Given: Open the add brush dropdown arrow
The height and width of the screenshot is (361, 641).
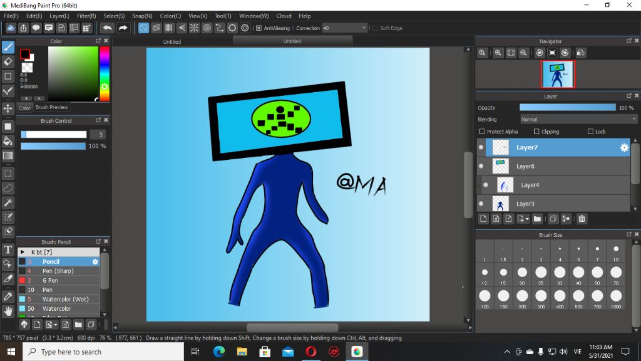Looking at the screenshot, I should 56,325.
